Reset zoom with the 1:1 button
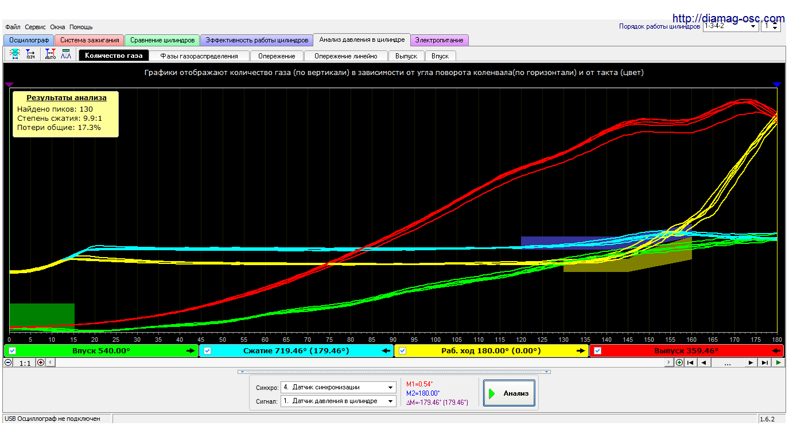The height and width of the screenshot is (426, 793). click(x=25, y=363)
